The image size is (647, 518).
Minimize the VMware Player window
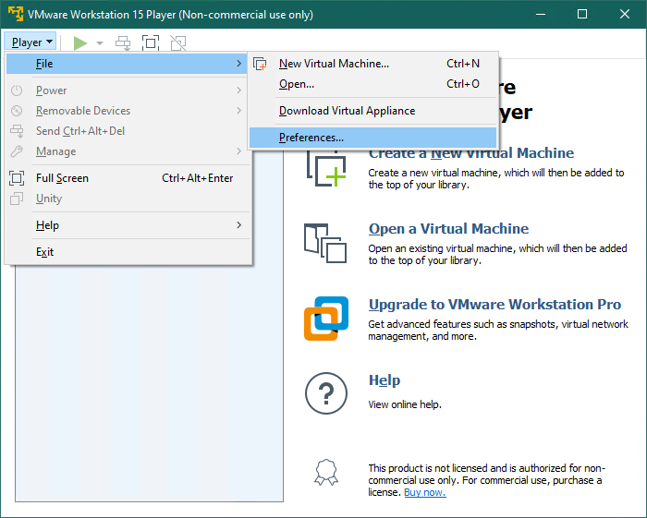click(541, 15)
